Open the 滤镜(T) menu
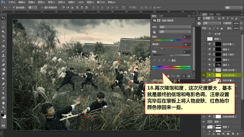The width and height of the screenshot is (244, 137). coord(71,2)
